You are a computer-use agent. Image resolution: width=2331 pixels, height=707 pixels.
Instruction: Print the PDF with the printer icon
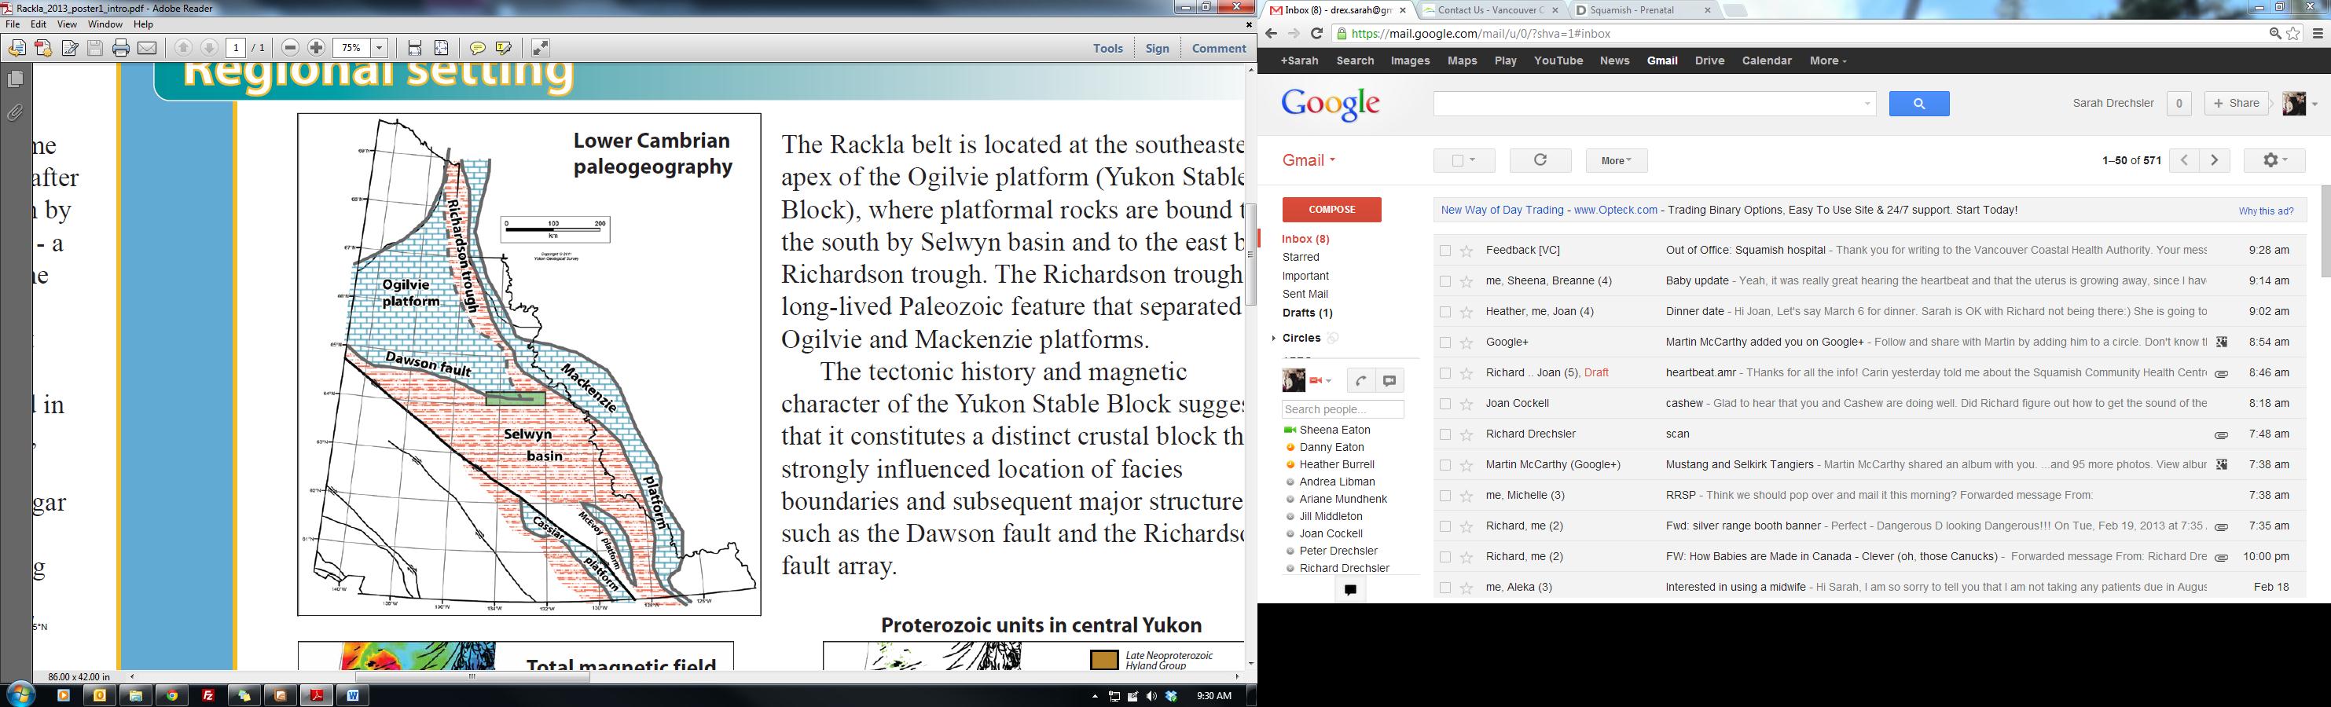pos(120,48)
